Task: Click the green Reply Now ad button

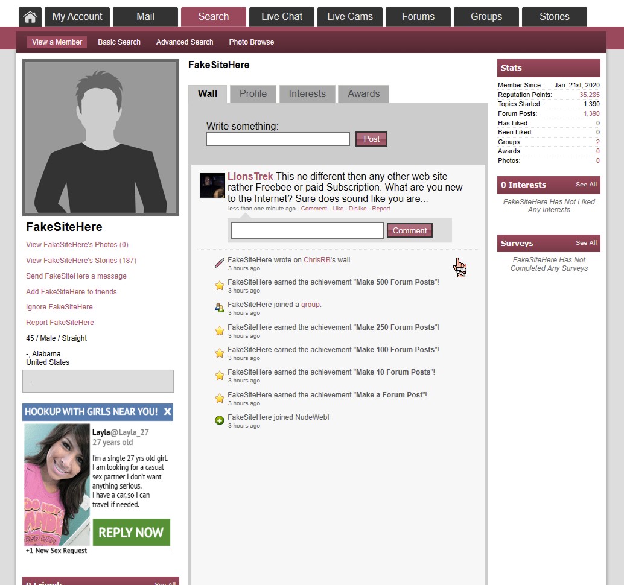Action: (131, 533)
